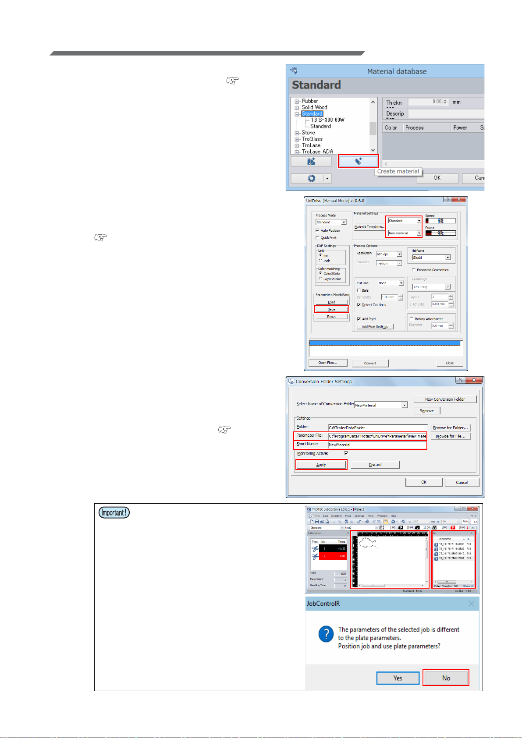
Task: Click Show all link in Jobs panel
Action: coord(468,586)
